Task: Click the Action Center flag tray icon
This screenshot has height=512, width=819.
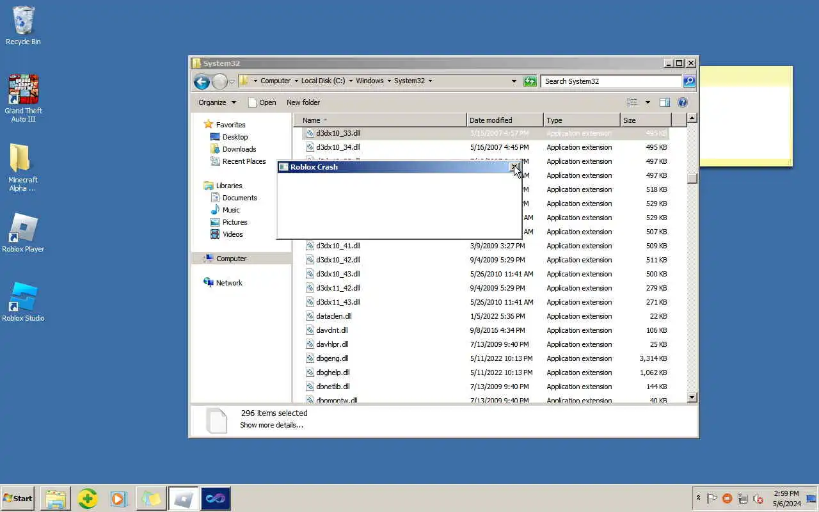Action: pos(712,499)
